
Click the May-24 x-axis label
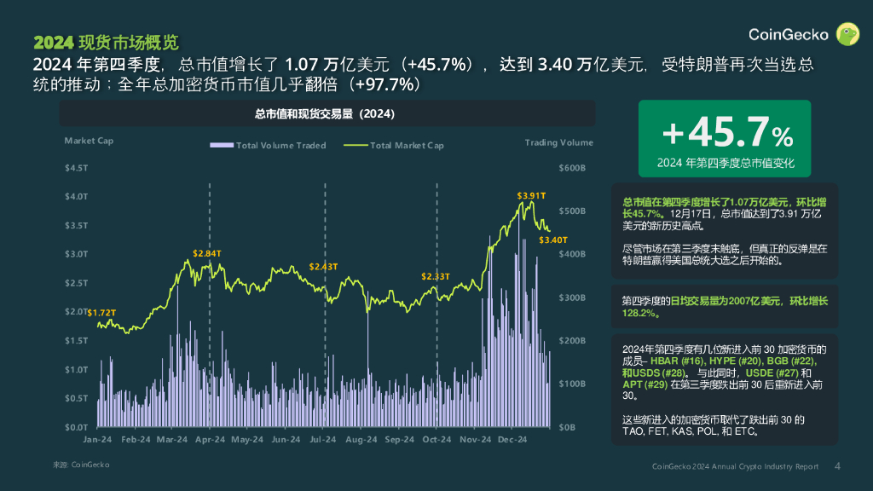(247, 439)
